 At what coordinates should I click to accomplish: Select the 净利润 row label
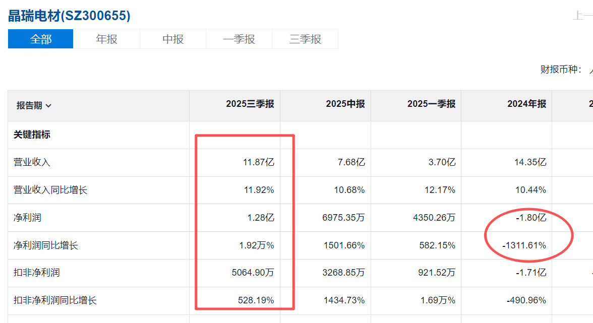tap(28, 218)
